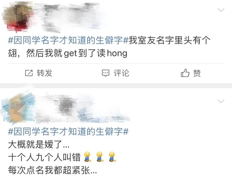Tap the text 我室友名字里头有个
This screenshot has width=232, height=179.
pyautogui.click(x=170, y=40)
